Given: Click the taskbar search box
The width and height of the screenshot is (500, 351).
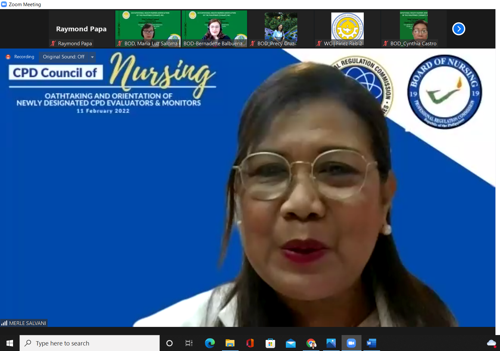Looking at the screenshot, I should coord(90,343).
